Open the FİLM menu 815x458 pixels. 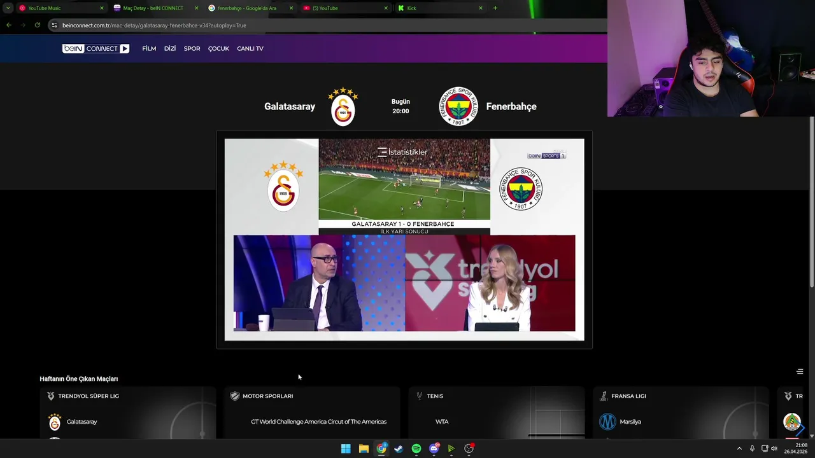pyautogui.click(x=149, y=48)
